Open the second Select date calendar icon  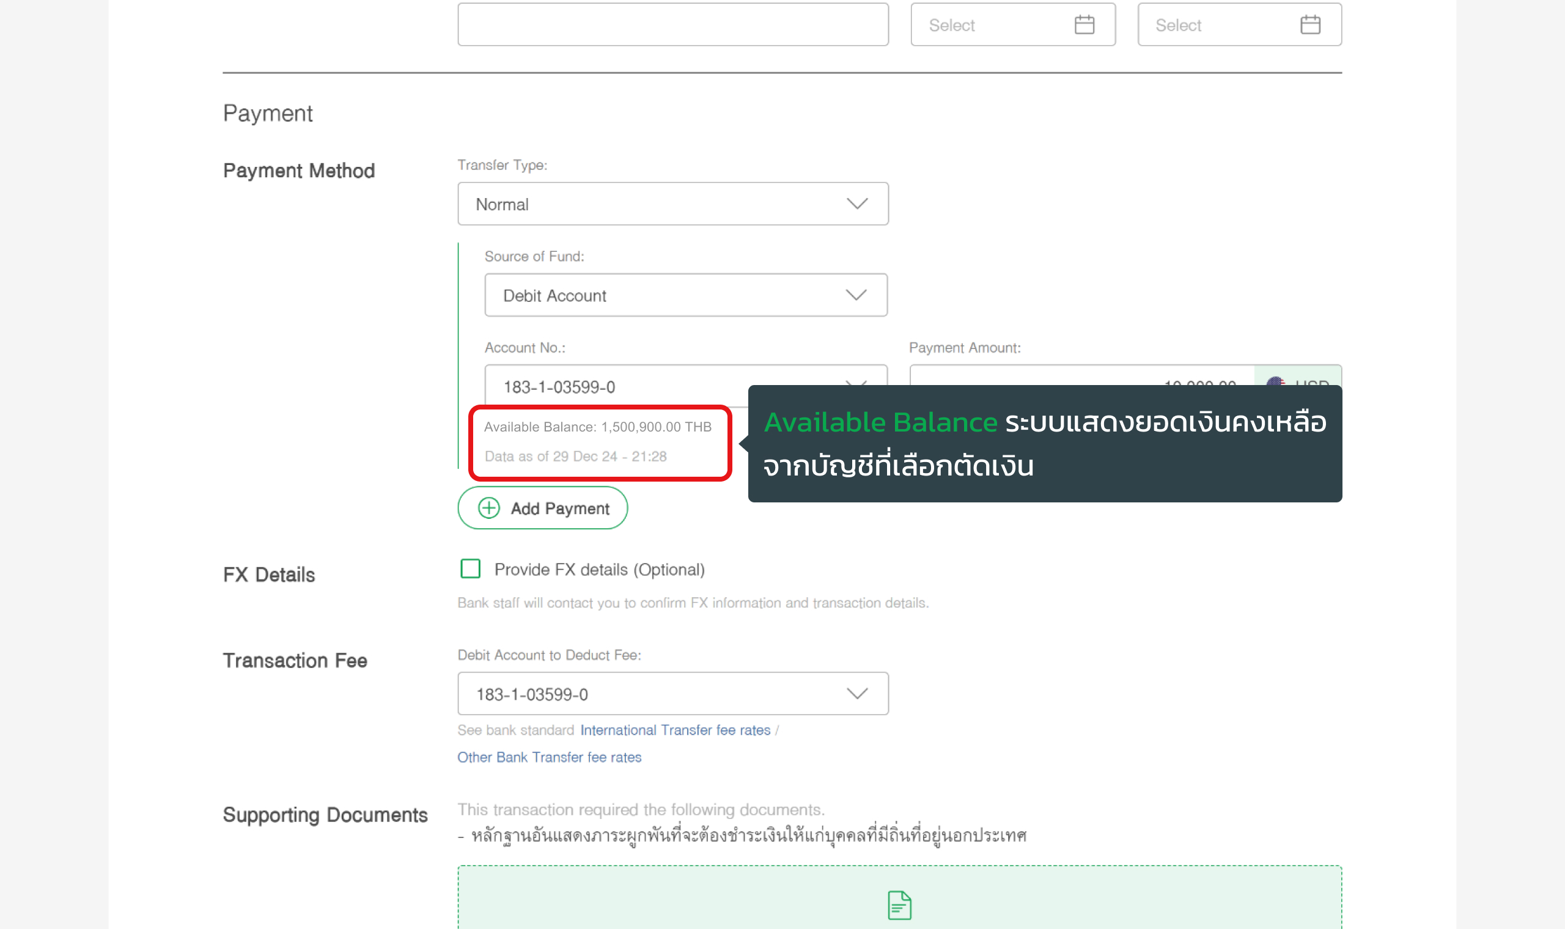coord(1310,25)
